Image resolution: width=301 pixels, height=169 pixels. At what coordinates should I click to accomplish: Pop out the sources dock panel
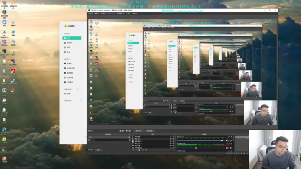(174, 134)
